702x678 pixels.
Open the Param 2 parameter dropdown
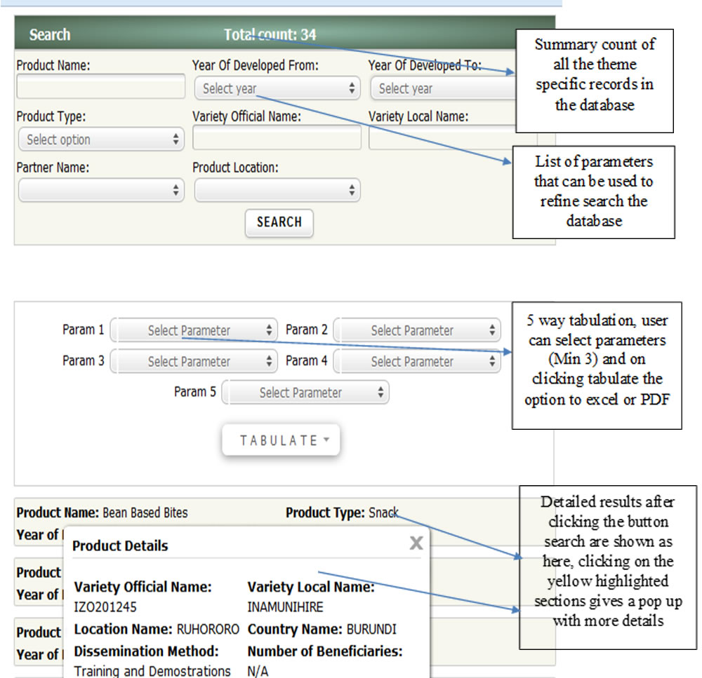click(417, 330)
